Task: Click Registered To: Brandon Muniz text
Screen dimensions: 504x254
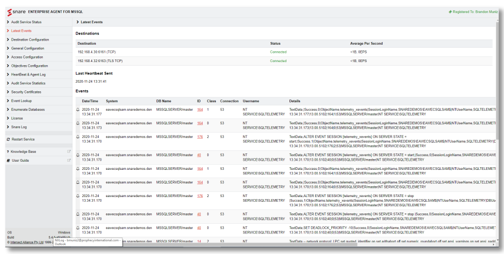Action: click(x=475, y=12)
